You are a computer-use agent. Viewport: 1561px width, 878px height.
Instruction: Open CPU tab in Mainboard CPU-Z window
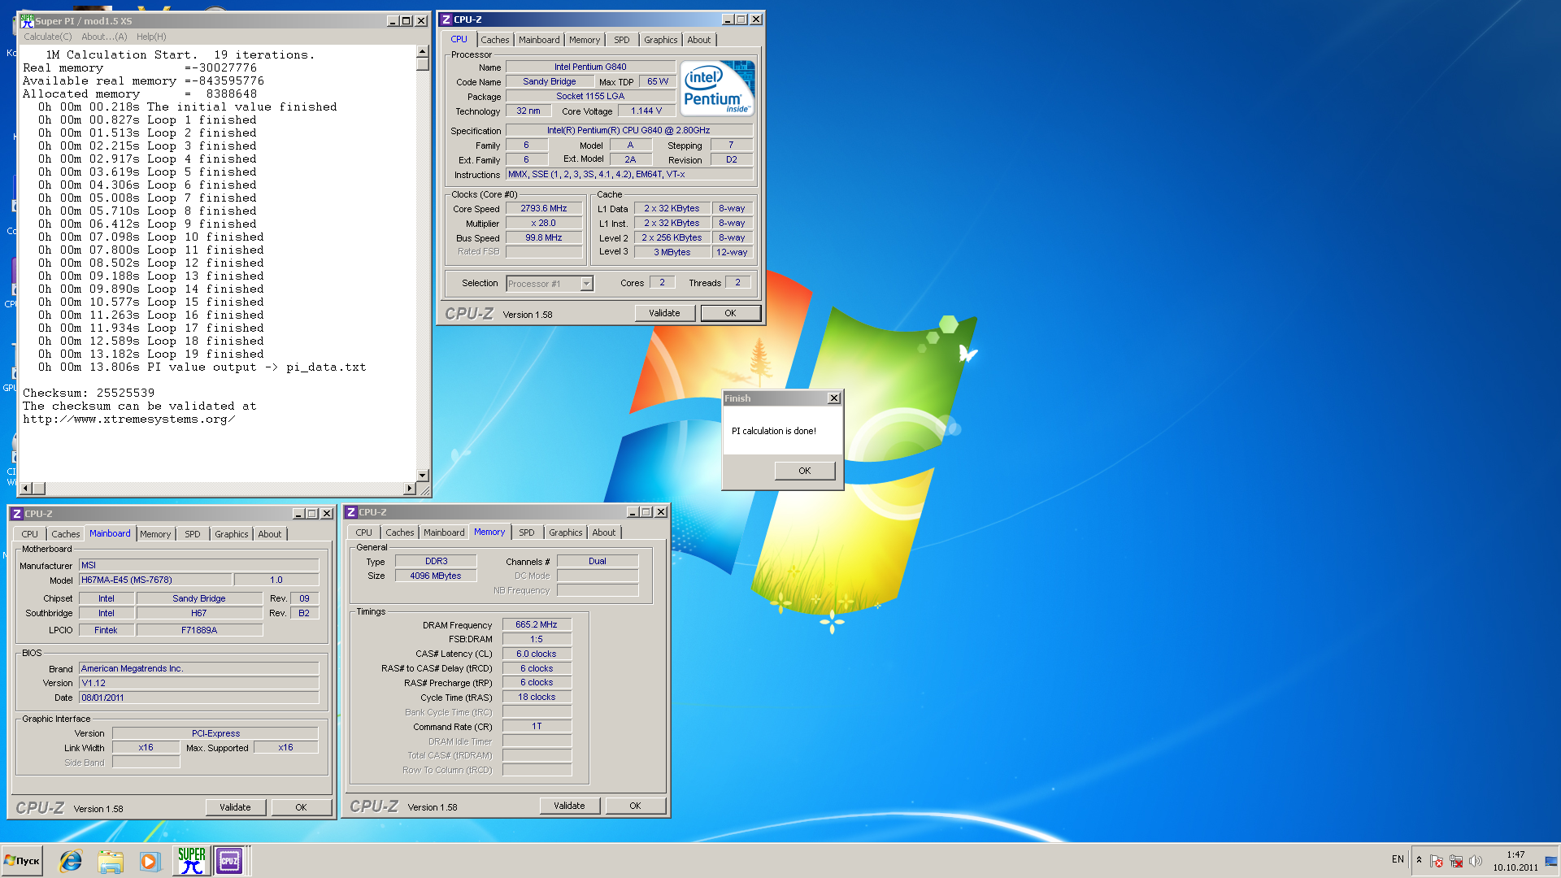[30, 534]
